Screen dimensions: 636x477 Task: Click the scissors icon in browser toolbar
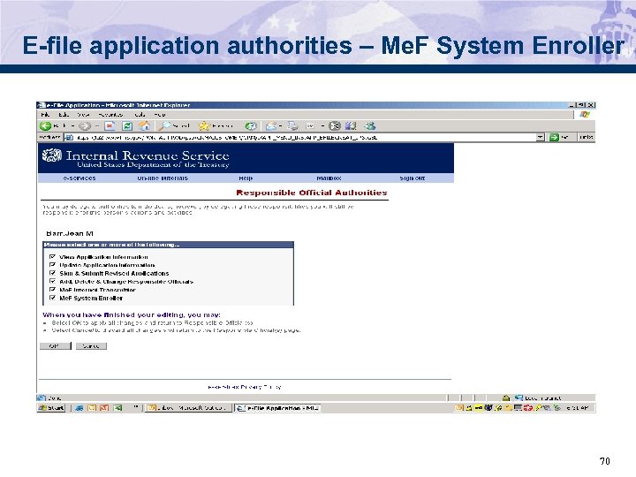[x=334, y=126]
